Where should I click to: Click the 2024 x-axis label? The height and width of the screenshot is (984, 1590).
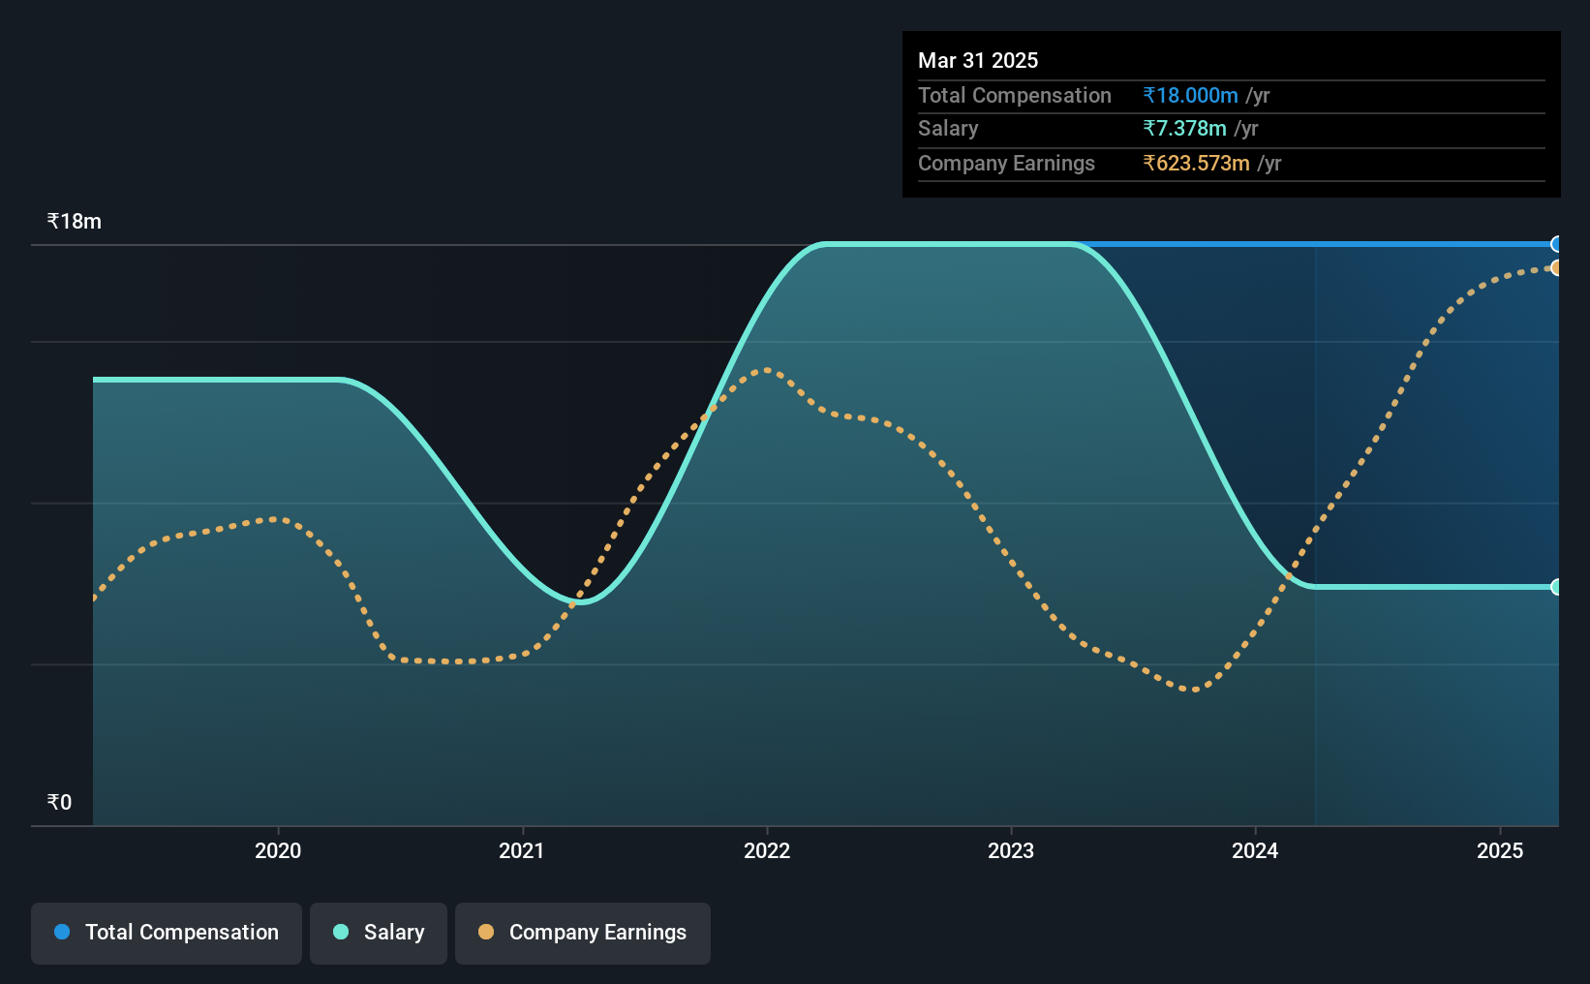[1255, 850]
